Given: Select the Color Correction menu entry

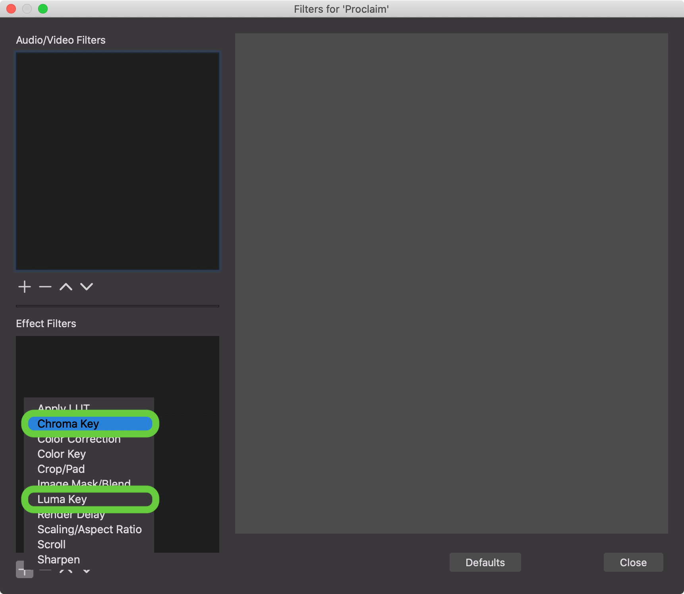Looking at the screenshot, I should (79, 440).
